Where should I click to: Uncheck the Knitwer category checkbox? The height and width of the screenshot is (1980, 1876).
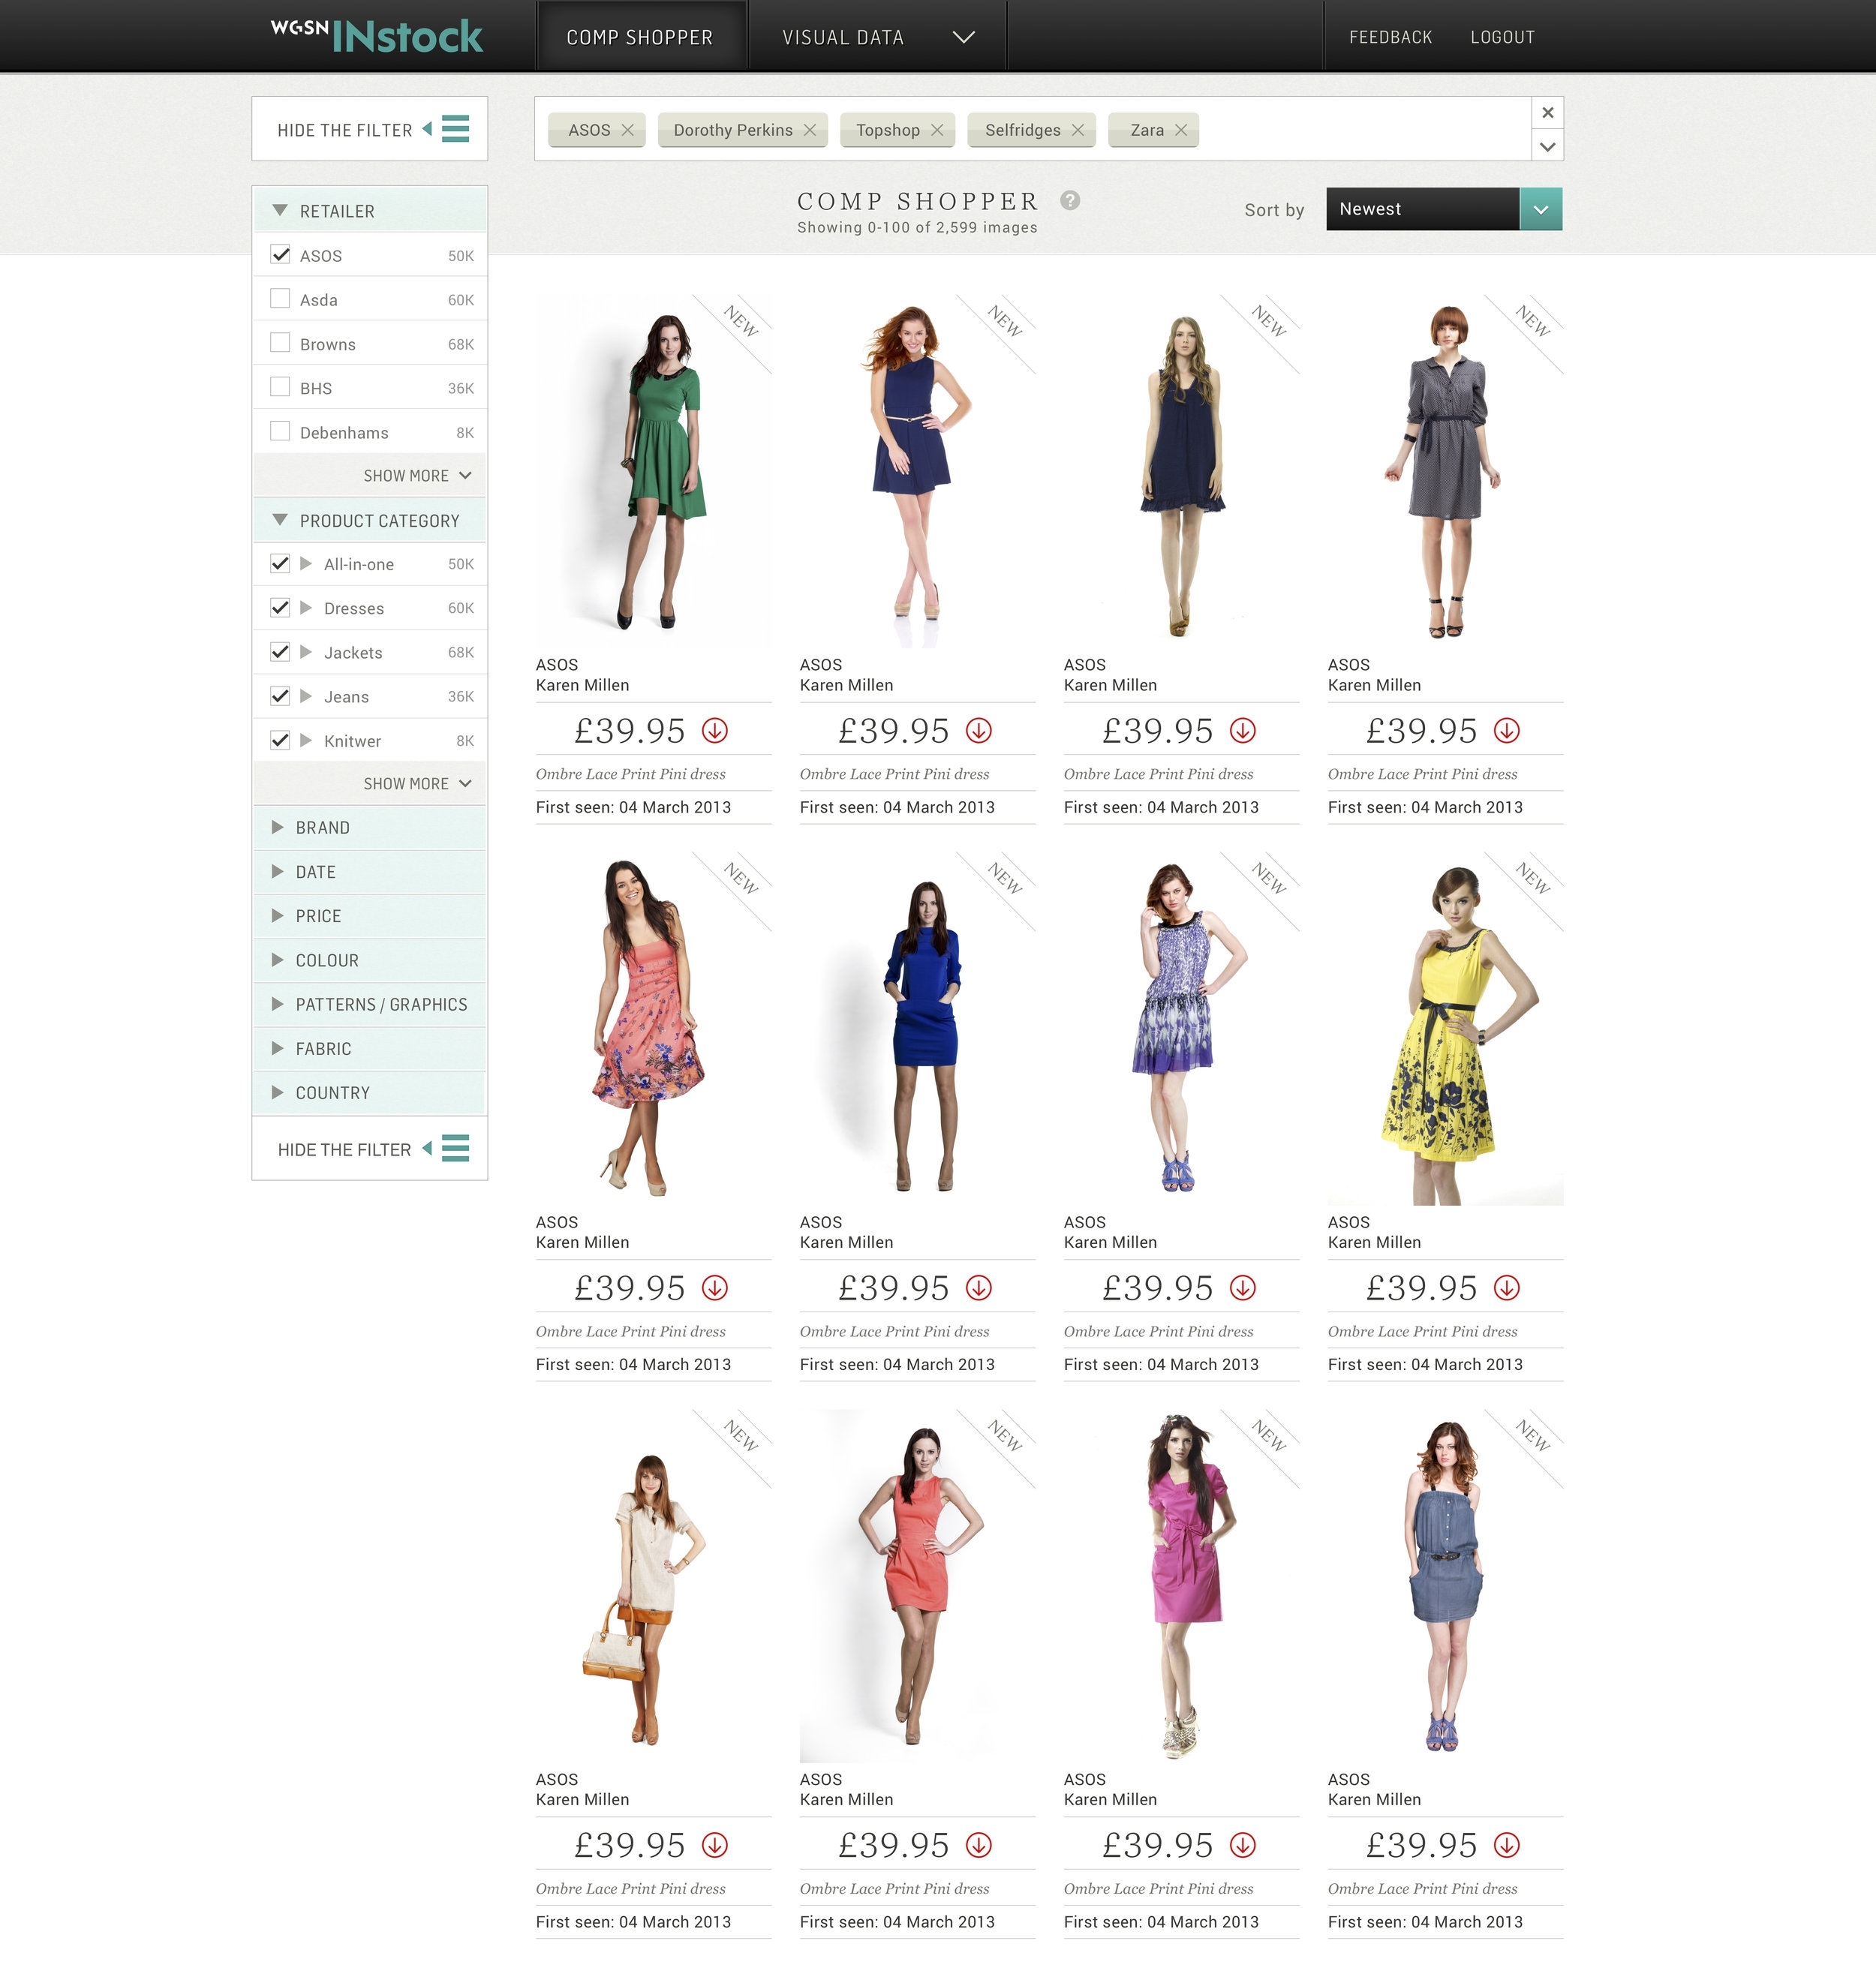(x=280, y=740)
